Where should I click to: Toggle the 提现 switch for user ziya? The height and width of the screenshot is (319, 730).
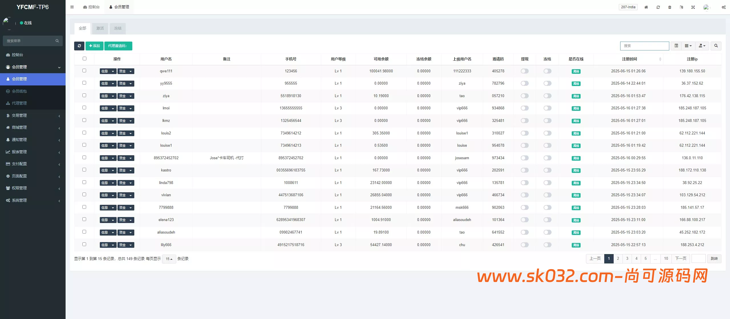(x=524, y=96)
